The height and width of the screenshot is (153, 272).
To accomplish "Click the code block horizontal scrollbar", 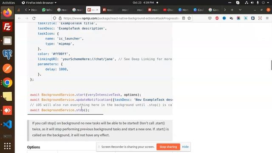I will [65, 114].
